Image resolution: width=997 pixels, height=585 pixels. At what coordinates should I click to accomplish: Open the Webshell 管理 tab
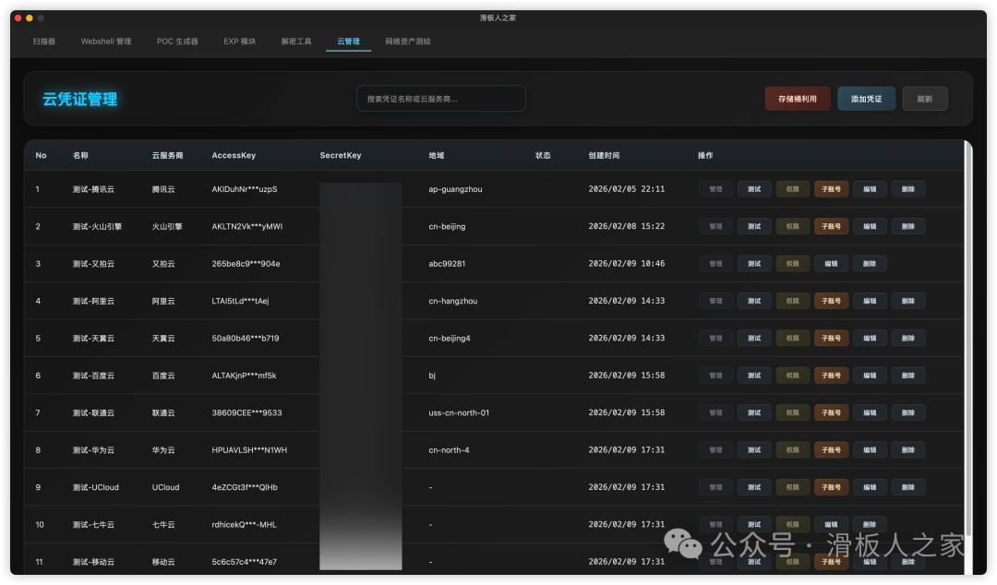tap(105, 42)
